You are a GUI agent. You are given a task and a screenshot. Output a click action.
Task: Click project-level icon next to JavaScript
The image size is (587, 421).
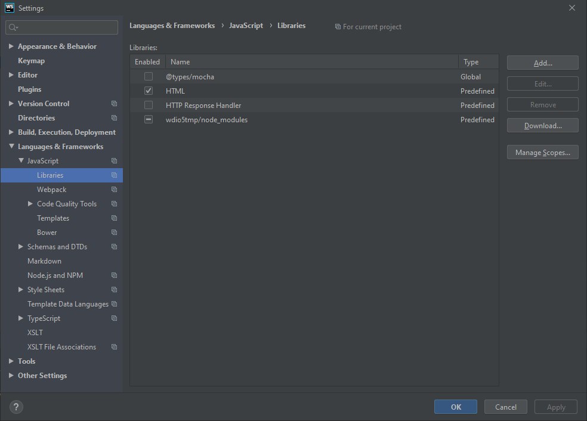click(x=114, y=161)
